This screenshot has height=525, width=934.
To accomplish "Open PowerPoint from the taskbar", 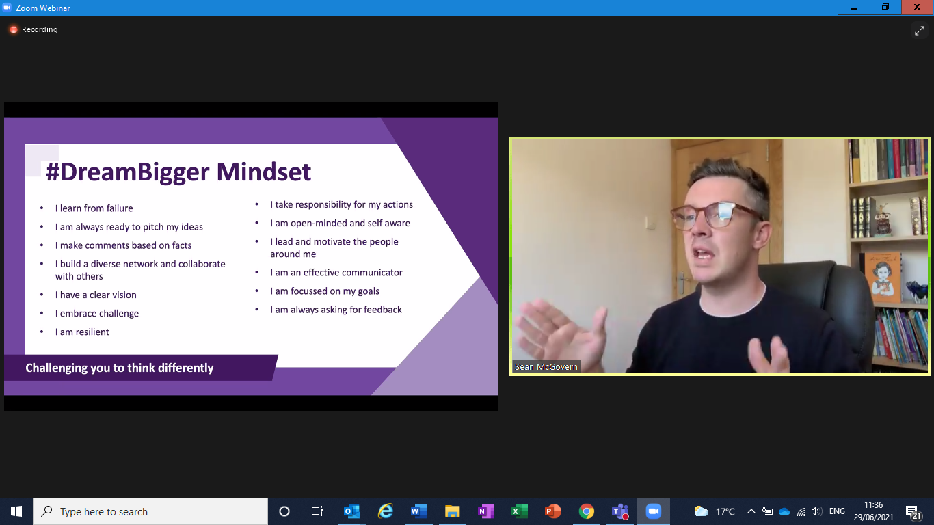I will click(552, 511).
